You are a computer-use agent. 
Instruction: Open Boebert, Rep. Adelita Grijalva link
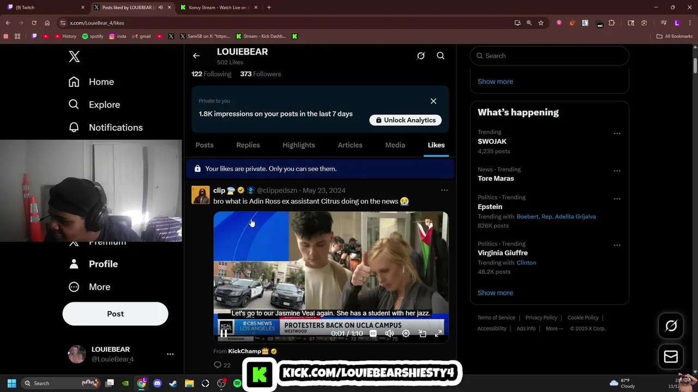click(x=556, y=217)
